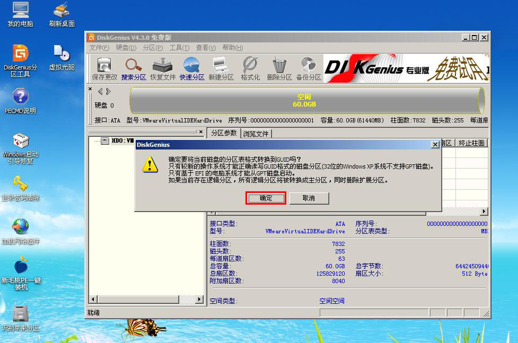Switch to the 浏览文件 tab
This screenshot has width=518, height=343.
click(x=256, y=134)
